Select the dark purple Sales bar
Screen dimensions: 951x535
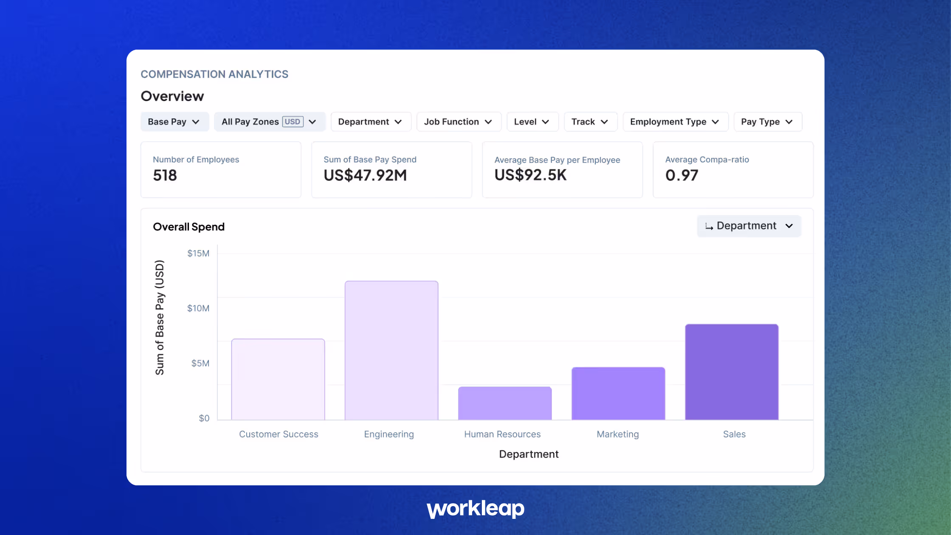pos(731,372)
